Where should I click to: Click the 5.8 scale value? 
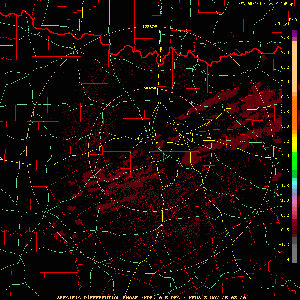coord(285,112)
